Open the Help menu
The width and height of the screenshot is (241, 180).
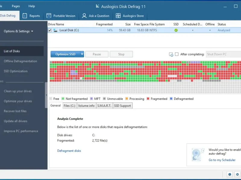[32, 6]
